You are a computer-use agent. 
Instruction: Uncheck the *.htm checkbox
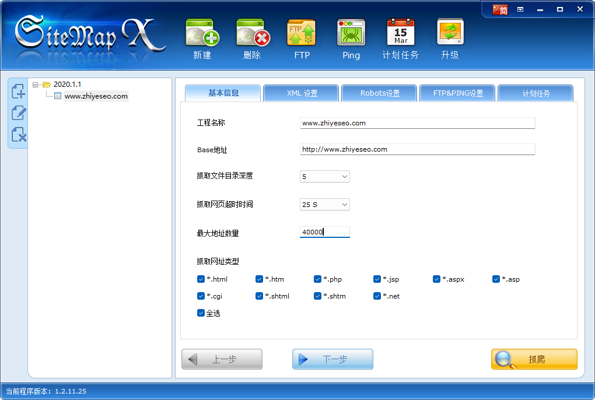click(x=259, y=279)
